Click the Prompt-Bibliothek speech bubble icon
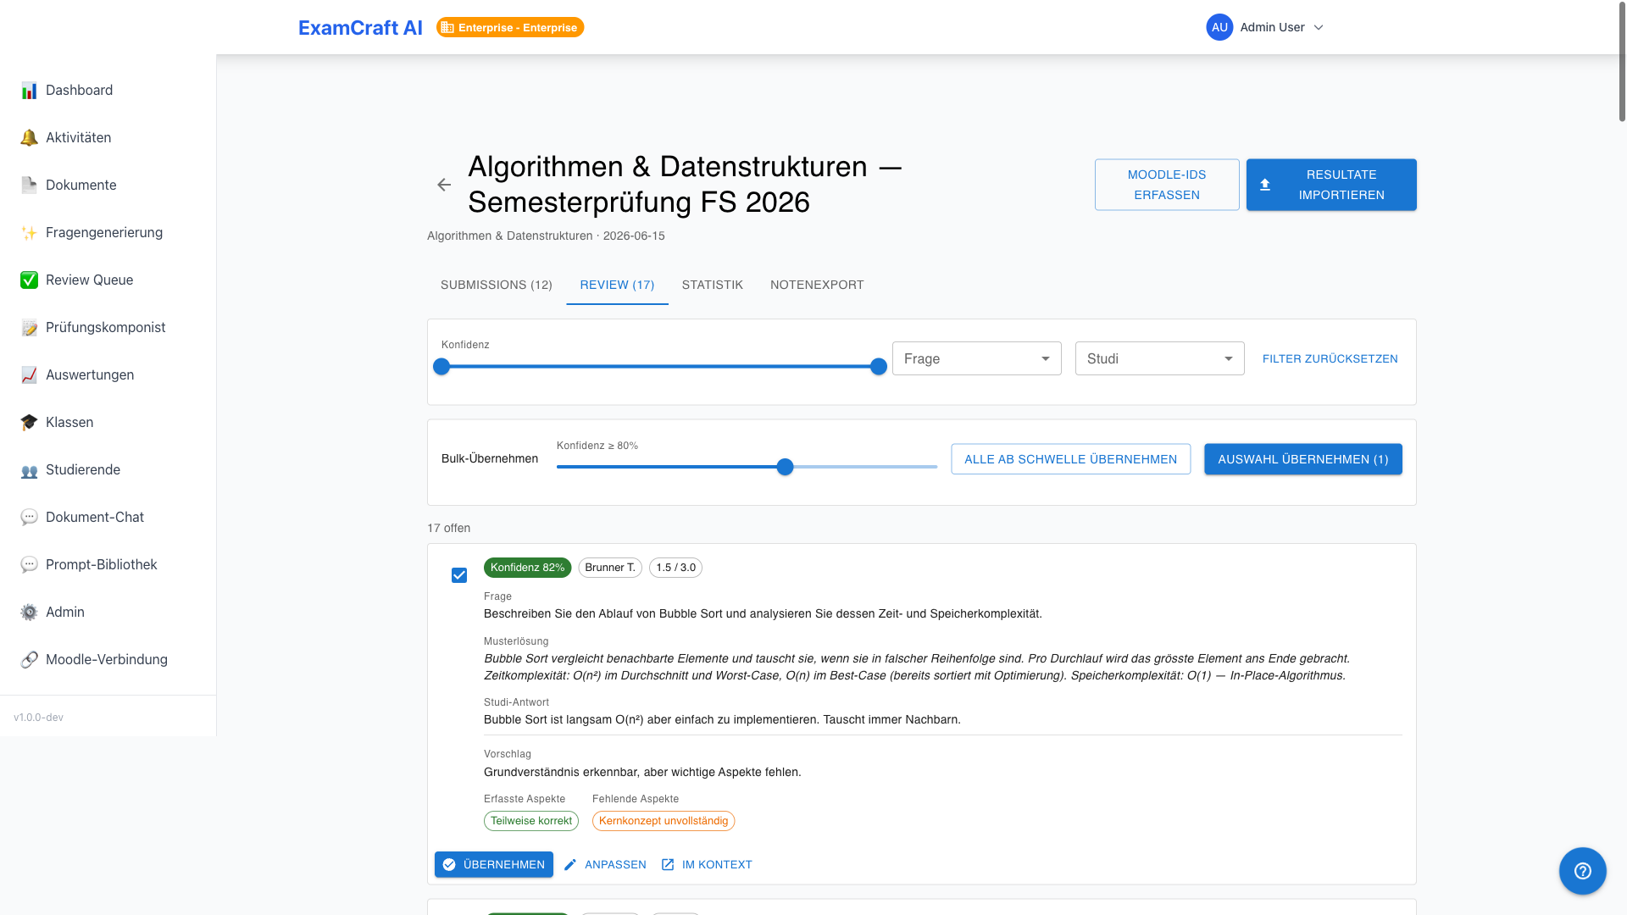 click(29, 565)
